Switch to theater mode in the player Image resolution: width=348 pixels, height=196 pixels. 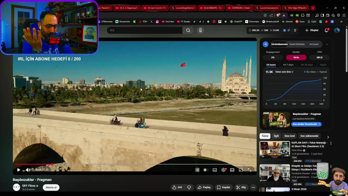232,170
